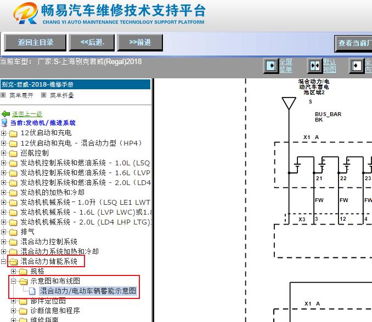Click the 全屏菜单 layout icon
372x322 pixels.
coord(271,66)
